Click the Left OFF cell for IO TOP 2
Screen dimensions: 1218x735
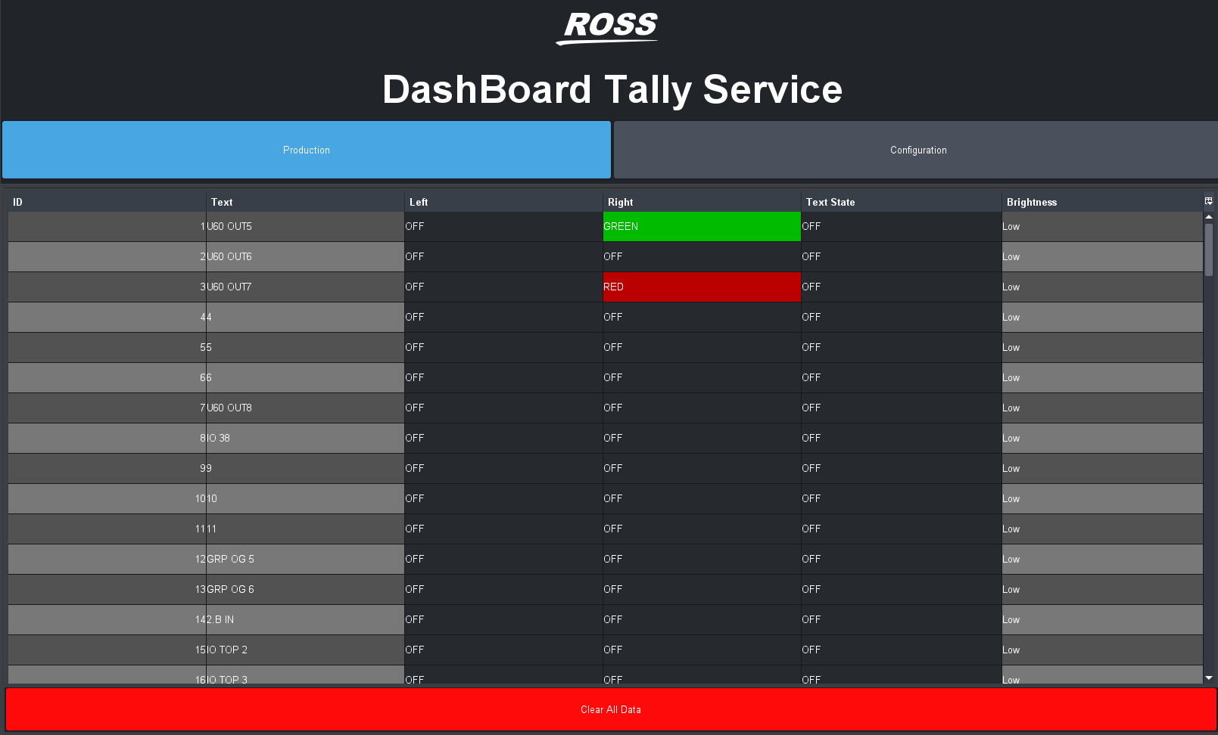[503, 650]
